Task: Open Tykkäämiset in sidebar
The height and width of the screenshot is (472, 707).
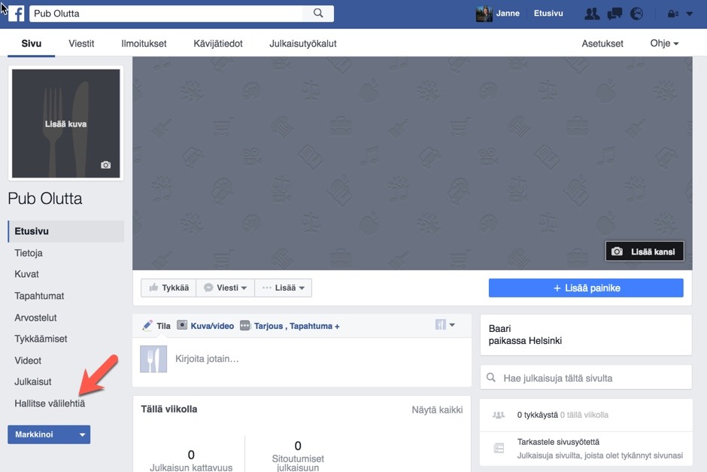Action: 41,339
